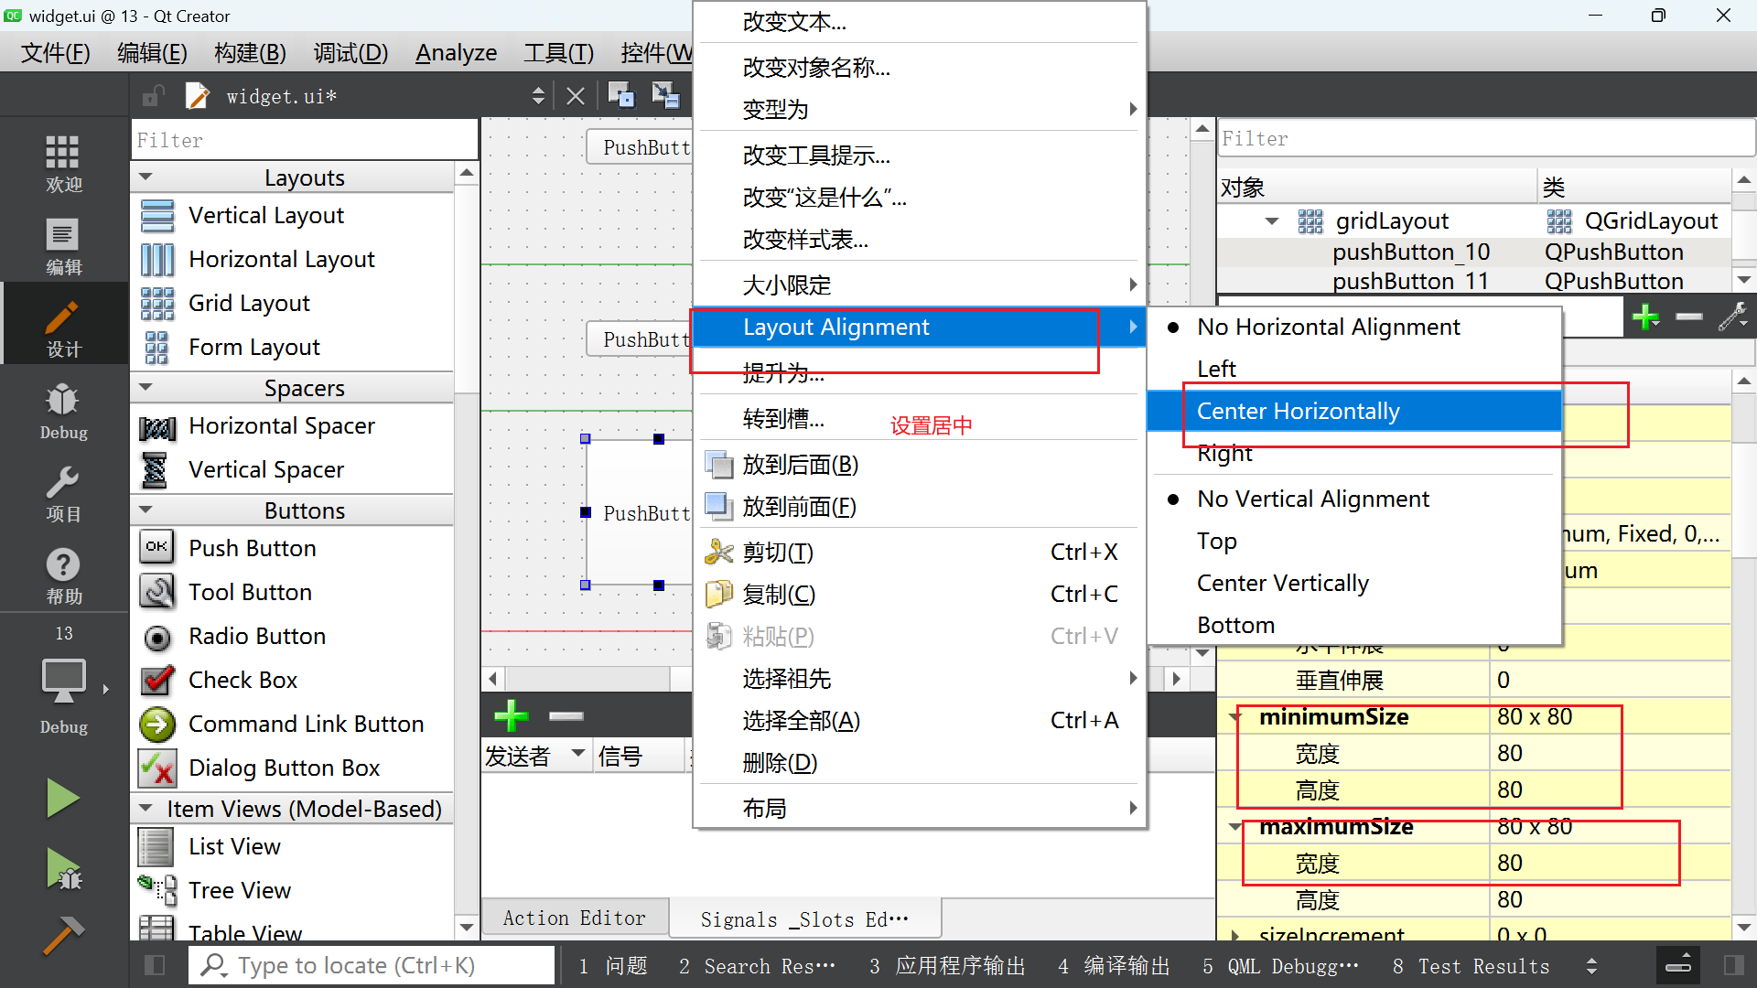Click the minus remove icon in signal editor
This screenshot has width=1757, height=988.
(566, 715)
